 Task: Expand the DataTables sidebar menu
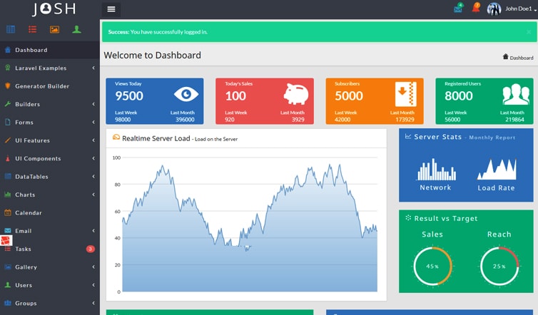click(x=32, y=177)
